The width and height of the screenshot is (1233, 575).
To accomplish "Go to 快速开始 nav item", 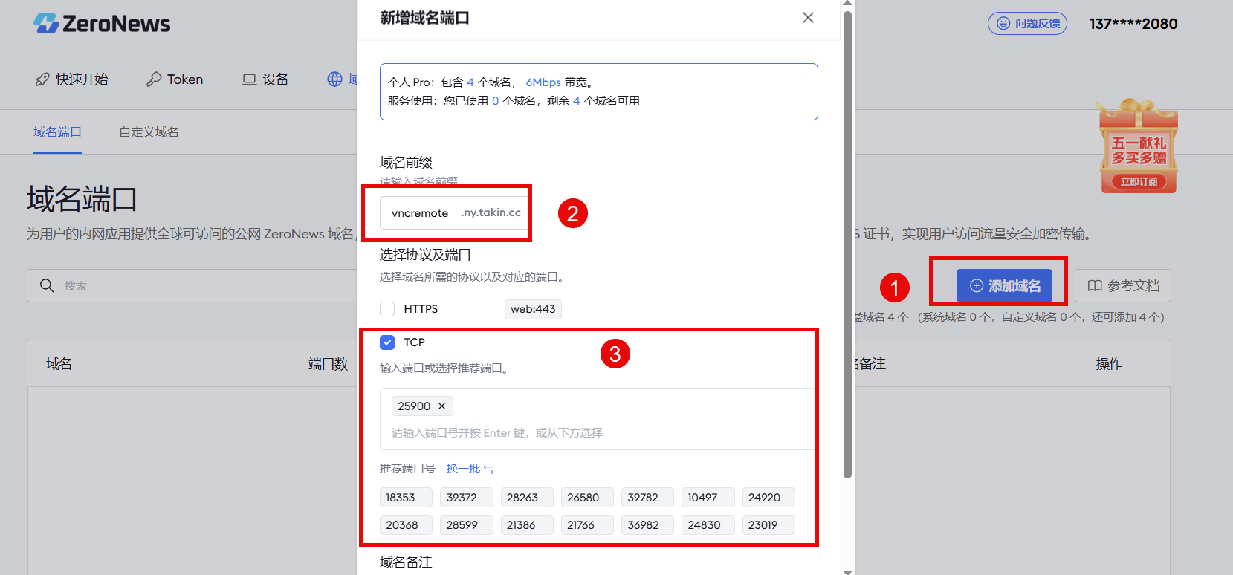I will pos(72,79).
